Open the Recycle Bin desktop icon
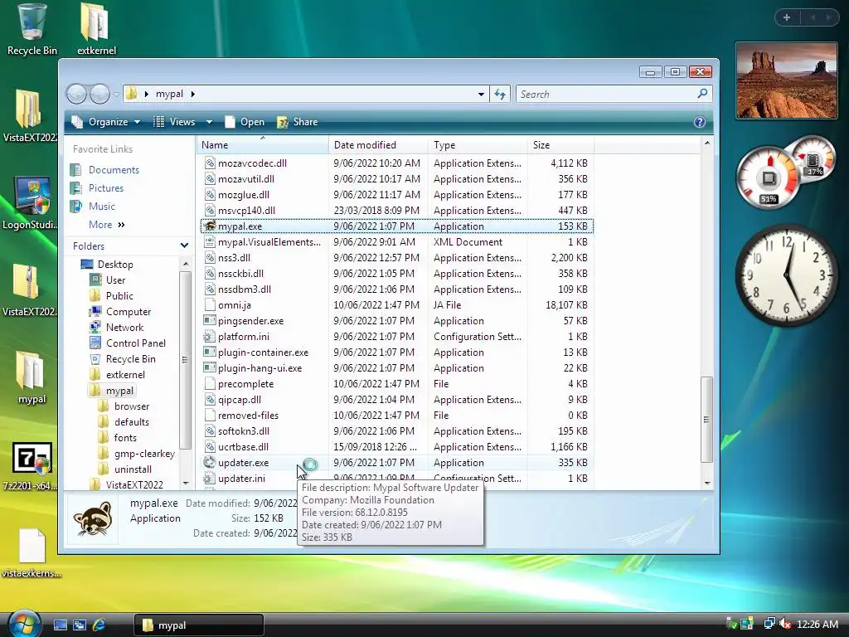849x637 pixels. coord(32,29)
